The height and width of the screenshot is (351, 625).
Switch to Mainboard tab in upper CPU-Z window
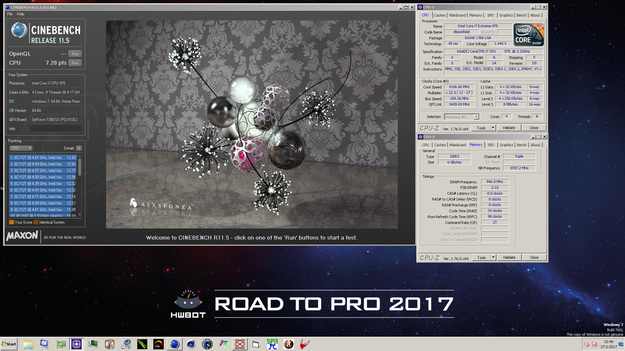coord(457,15)
